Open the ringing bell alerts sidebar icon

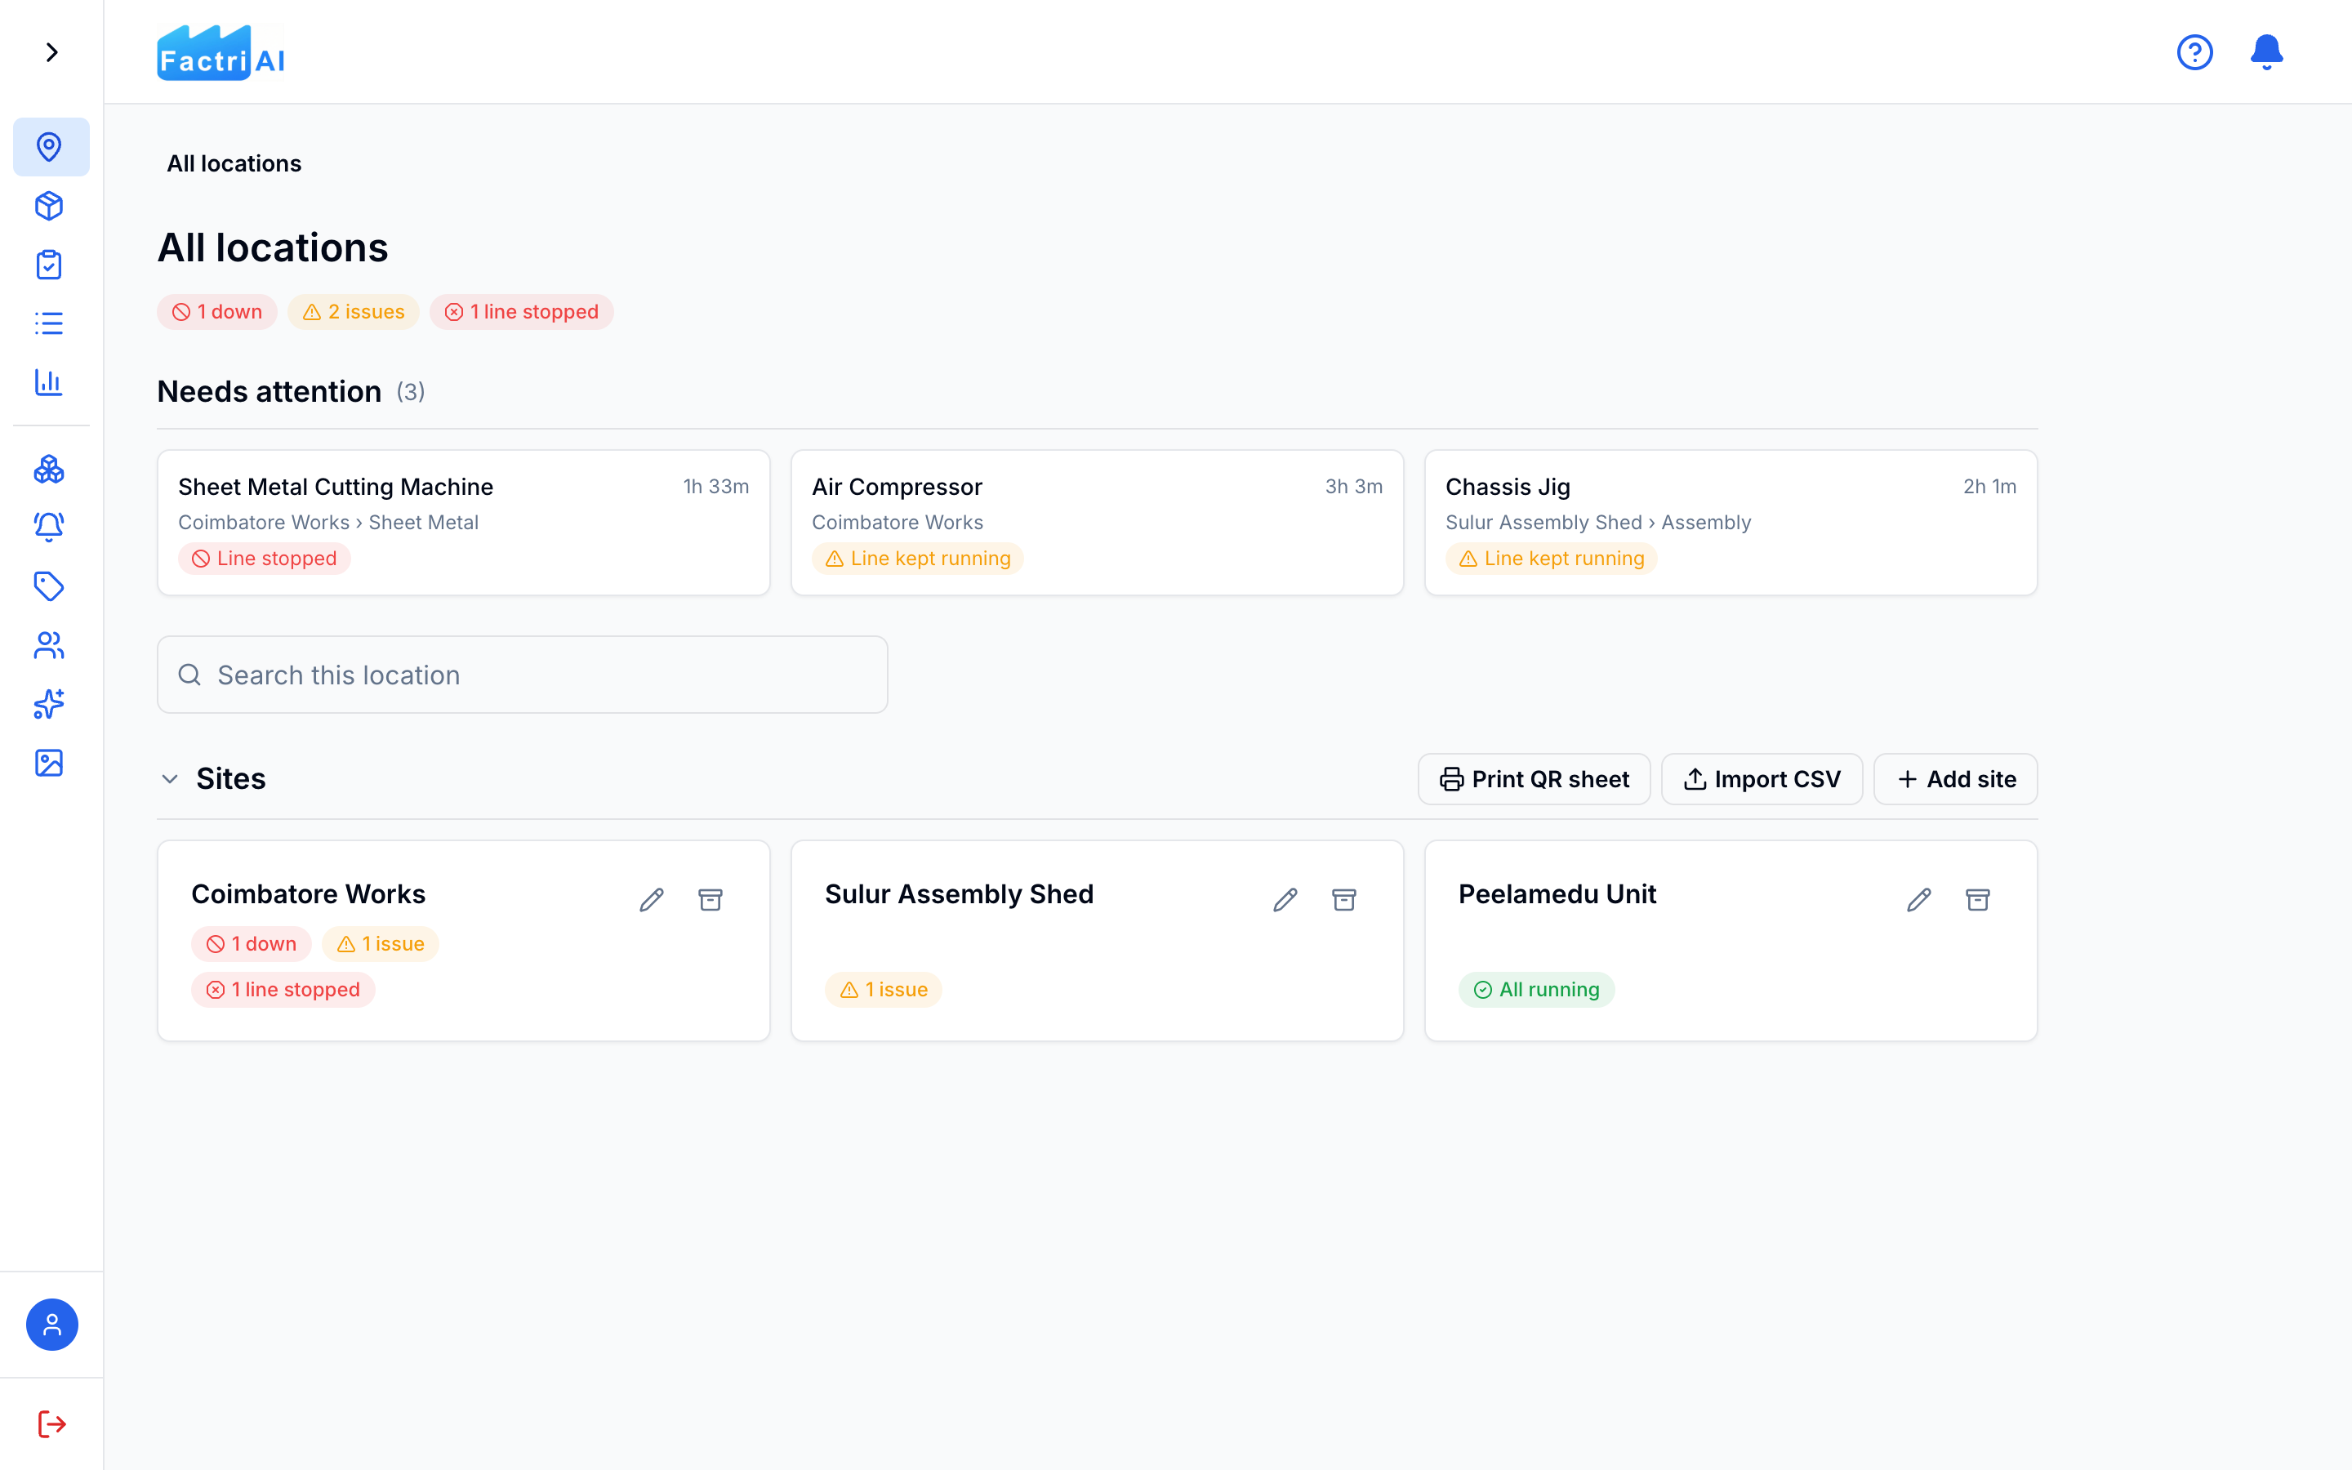(50, 527)
